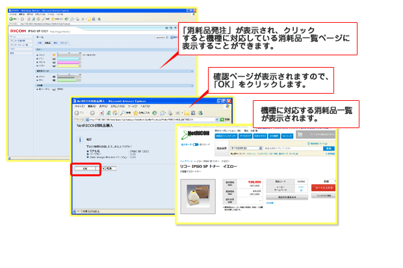Click トップページ breadcrumb link
Screen dimensions: 403x268
point(187,161)
